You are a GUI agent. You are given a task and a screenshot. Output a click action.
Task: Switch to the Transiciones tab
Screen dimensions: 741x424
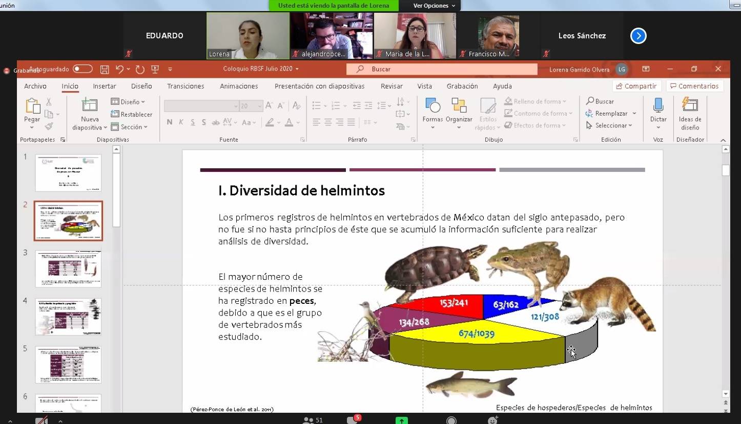[x=186, y=86]
